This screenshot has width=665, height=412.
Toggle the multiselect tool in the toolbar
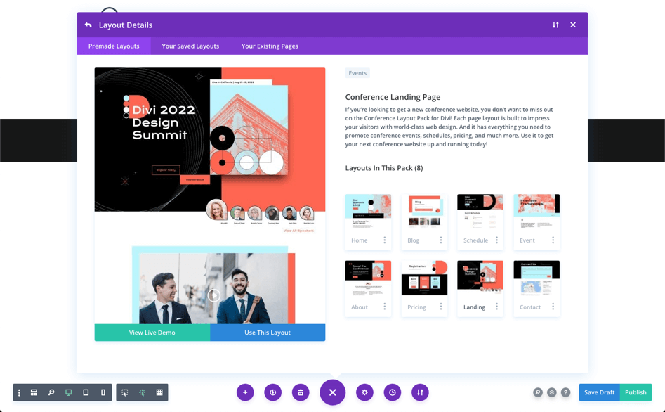pyautogui.click(x=124, y=392)
